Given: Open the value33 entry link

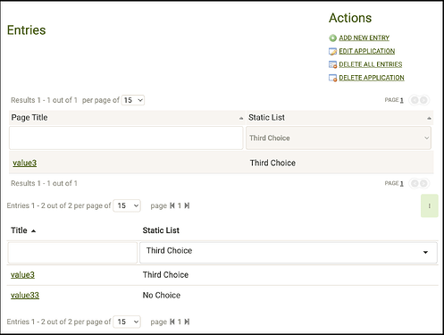Looking at the screenshot, I should (25, 296).
